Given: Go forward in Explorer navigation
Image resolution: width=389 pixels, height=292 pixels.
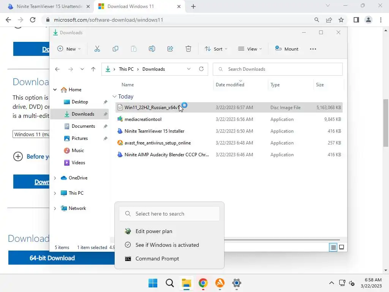Looking at the screenshot, I should point(70,69).
